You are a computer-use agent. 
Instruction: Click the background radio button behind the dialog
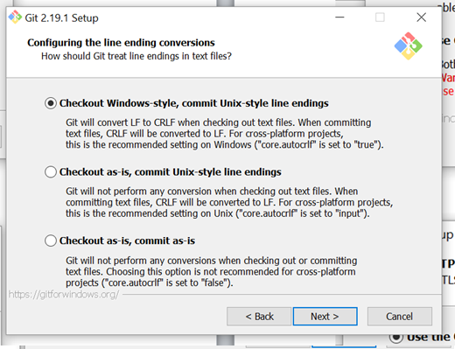pyautogui.click(x=396, y=338)
